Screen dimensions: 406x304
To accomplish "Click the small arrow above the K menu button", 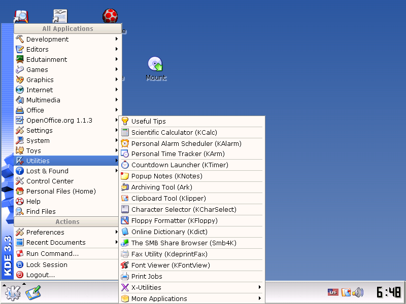I will click(4, 285).
